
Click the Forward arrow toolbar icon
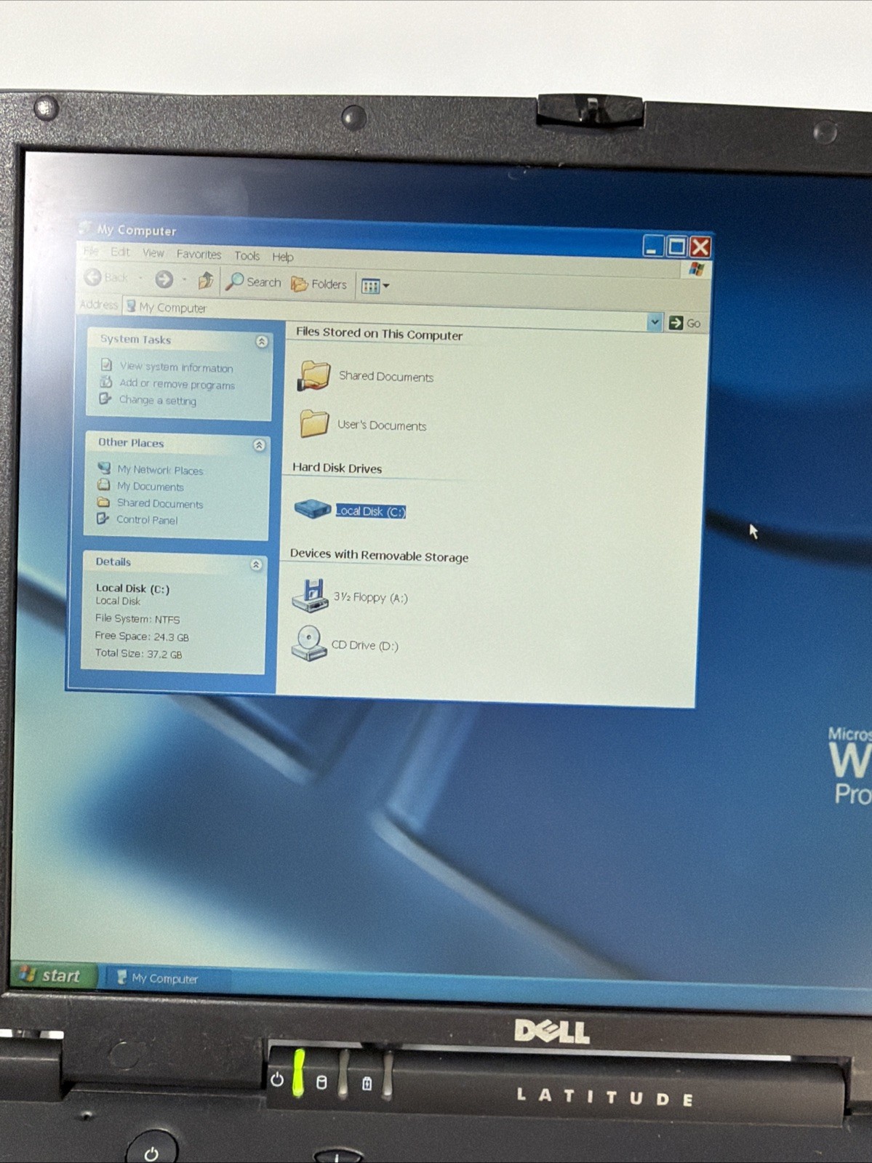coord(164,279)
